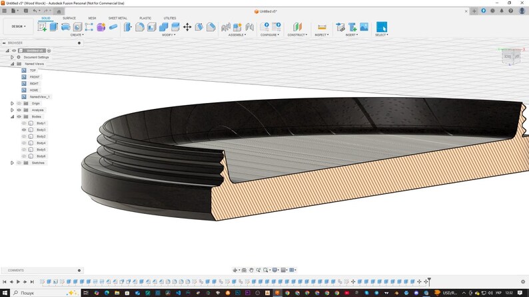The width and height of the screenshot is (529, 297).
Task: Activate the Select arrow tool
Action: tap(382, 27)
